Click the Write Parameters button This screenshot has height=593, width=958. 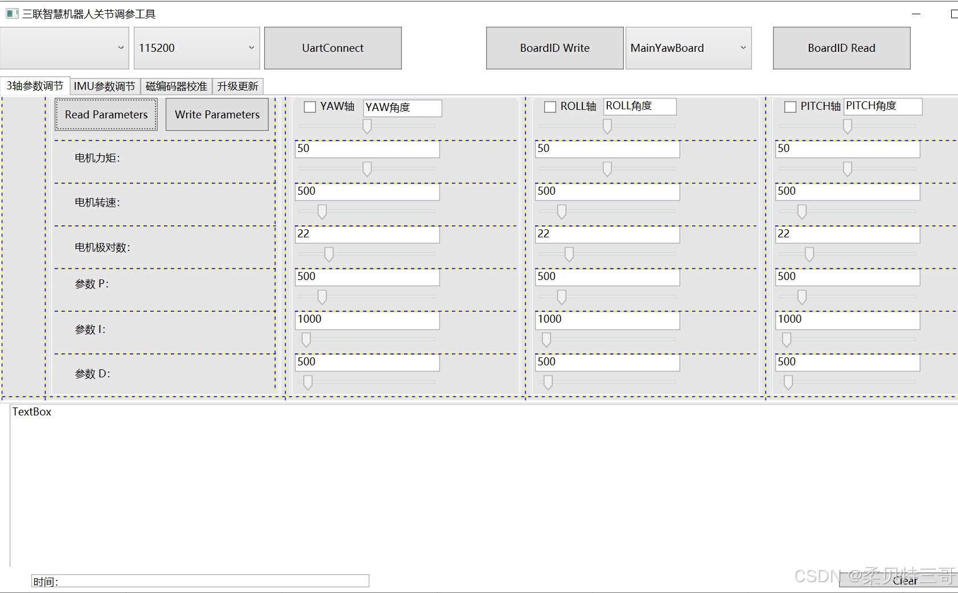(x=217, y=114)
